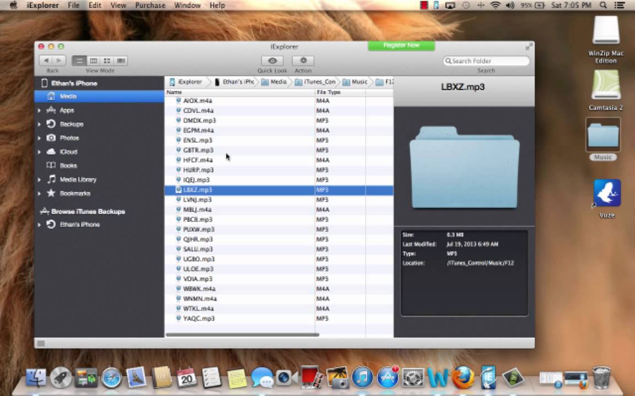The height and width of the screenshot is (396, 635).
Task: Open Quick Look eye button
Action: [x=272, y=61]
